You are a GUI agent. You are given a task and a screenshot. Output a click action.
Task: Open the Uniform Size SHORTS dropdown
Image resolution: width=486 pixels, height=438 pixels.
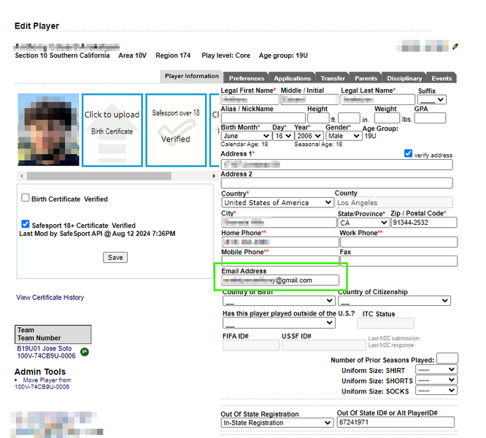pyautogui.click(x=436, y=380)
